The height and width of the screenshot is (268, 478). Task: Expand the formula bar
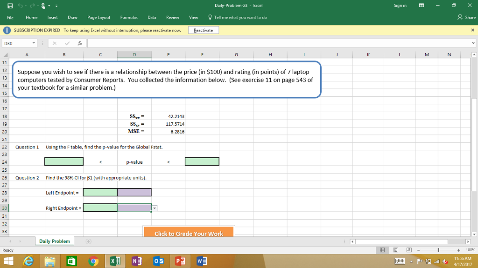tap(473, 43)
